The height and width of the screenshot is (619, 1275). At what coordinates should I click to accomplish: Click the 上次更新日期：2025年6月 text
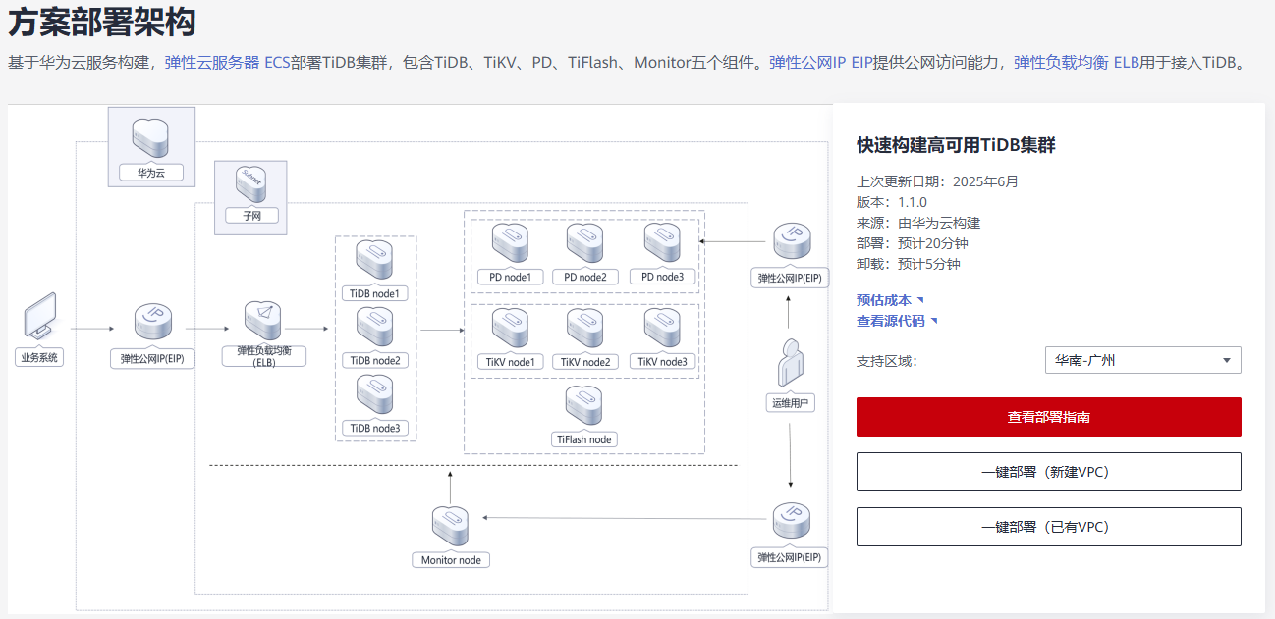point(938,181)
